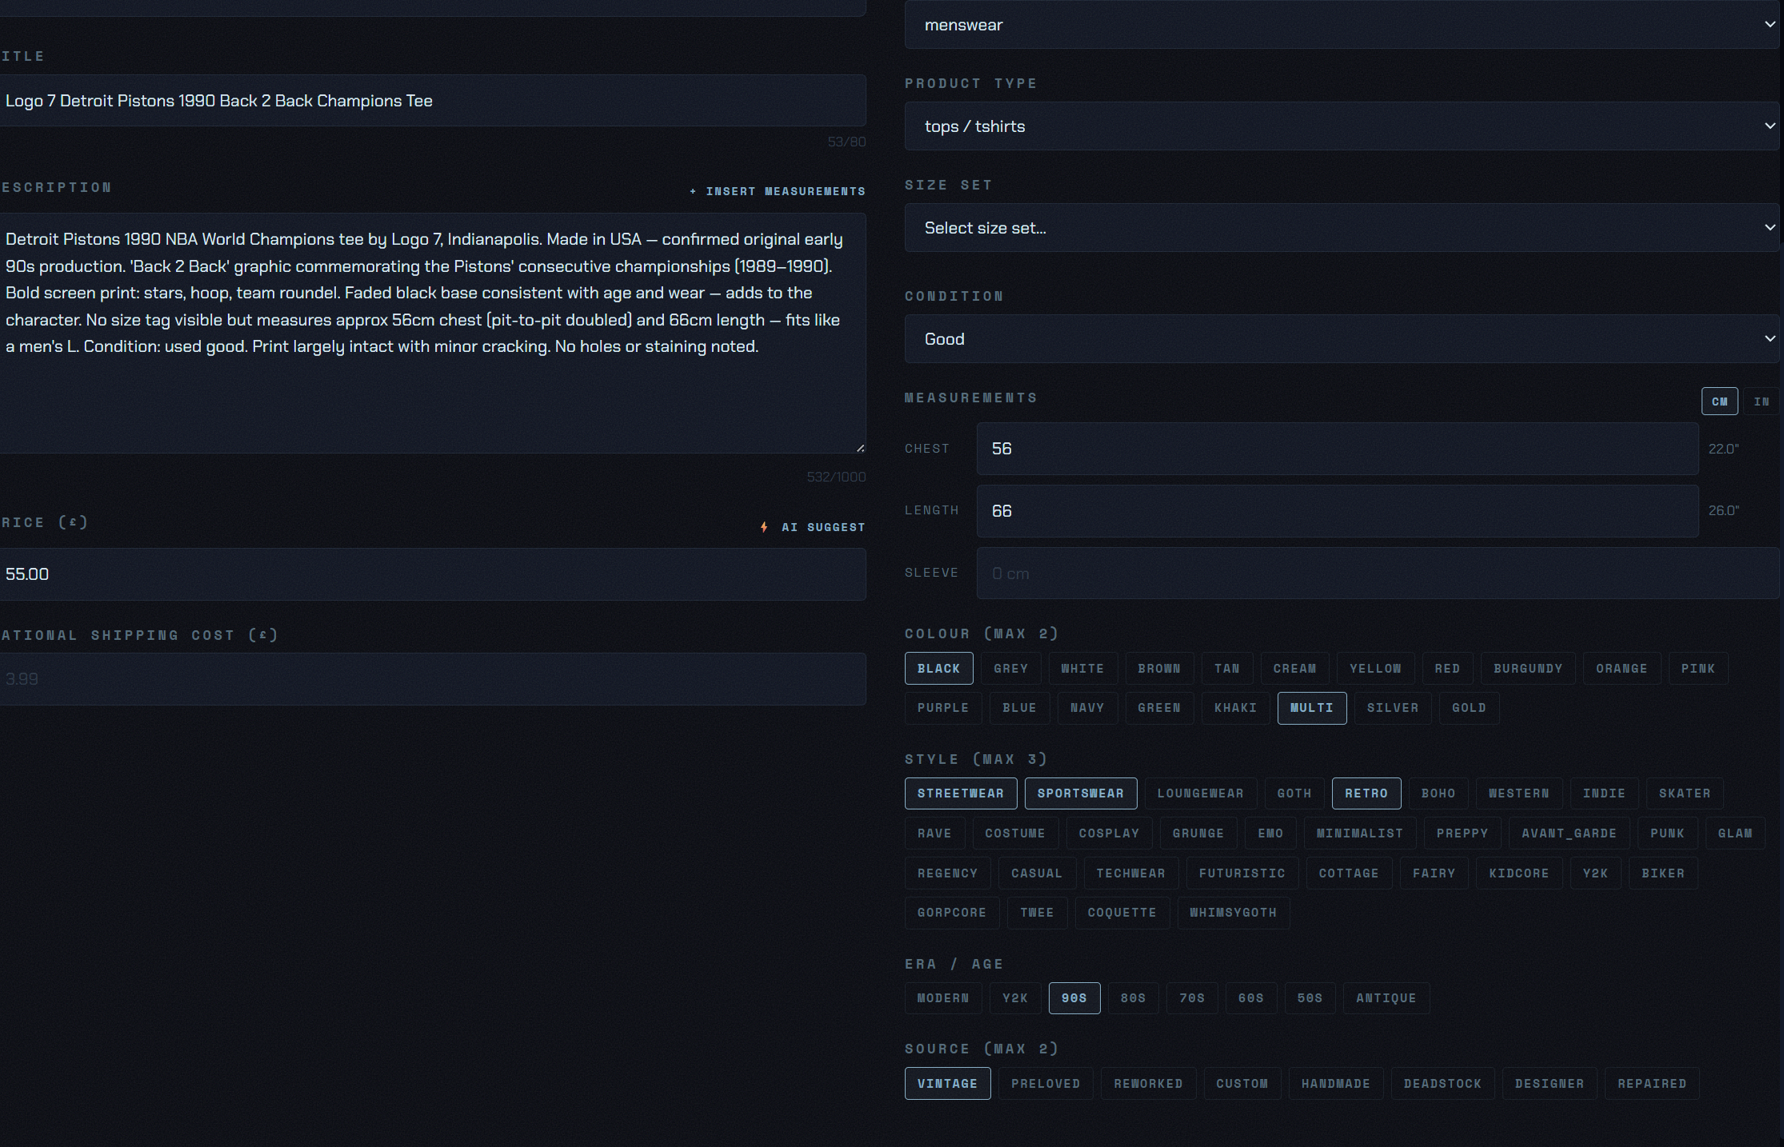Open the Product Type dropdown
The image size is (1784, 1147).
(1341, 126)
